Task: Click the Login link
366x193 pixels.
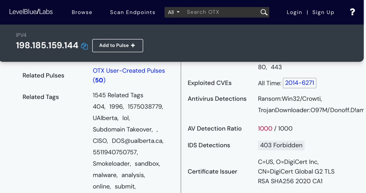Action: tap(294, 12)
